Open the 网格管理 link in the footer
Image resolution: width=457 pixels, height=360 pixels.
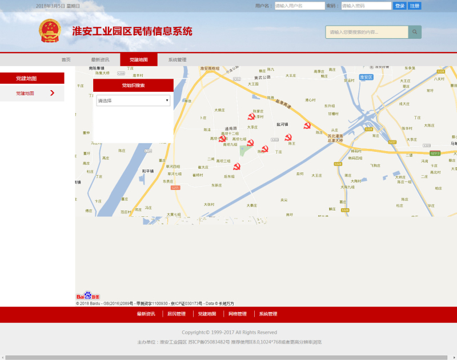238,314
